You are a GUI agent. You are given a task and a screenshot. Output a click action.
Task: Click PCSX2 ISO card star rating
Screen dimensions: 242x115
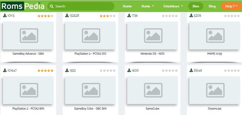(108, 16)
